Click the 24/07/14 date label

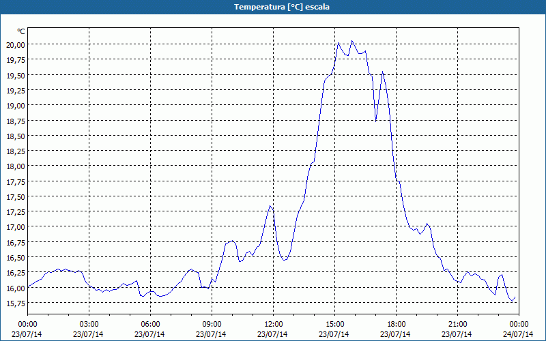(x=518, y=334)
